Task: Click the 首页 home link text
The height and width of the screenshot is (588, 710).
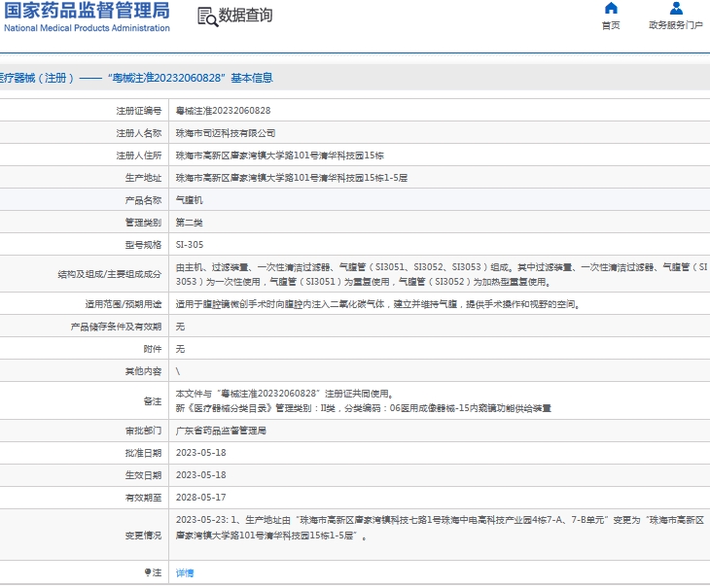Action: coord(611,25)
